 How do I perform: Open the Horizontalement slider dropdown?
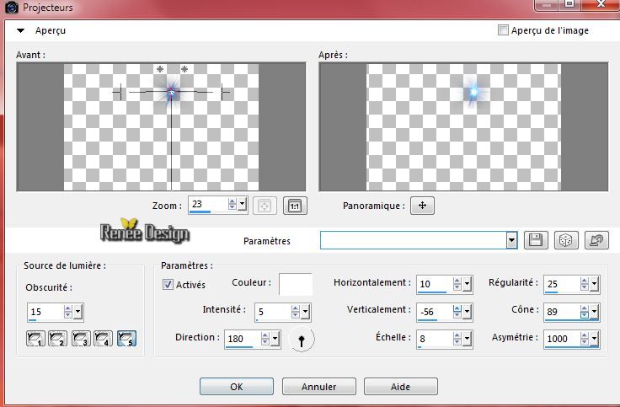467,284
